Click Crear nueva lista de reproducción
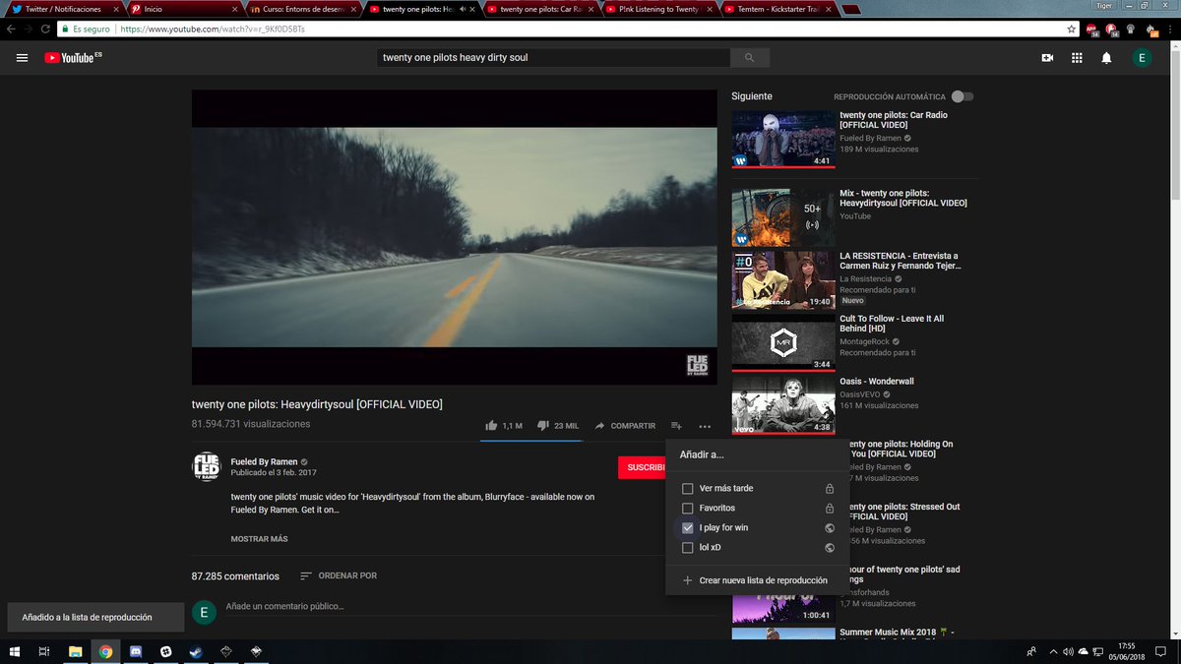1181x664 pixels. [757, 580]
